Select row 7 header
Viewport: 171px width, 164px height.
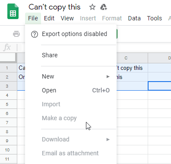click(x=9, y=122)
